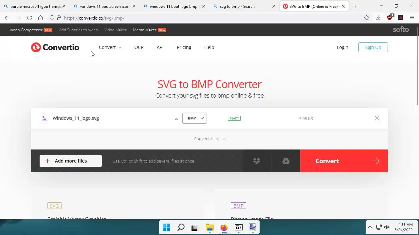Open the Firefox downloads panel
This screenshot has width=419, height=235.
378,18
